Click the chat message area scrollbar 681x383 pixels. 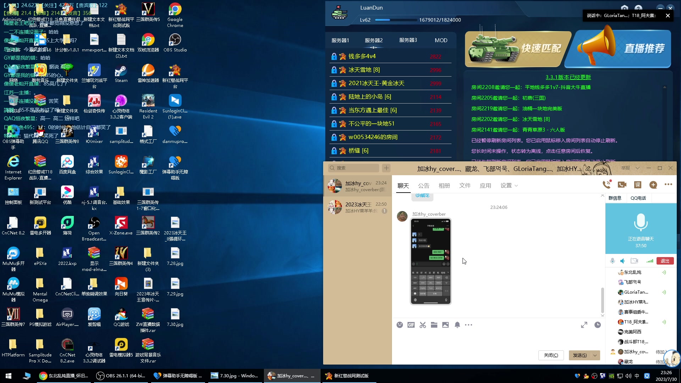(x=602, y=300)
